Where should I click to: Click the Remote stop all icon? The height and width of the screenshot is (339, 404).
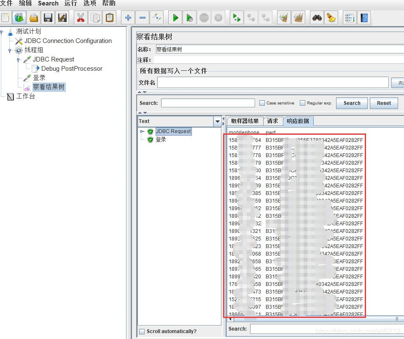click(x=251, y=18)
